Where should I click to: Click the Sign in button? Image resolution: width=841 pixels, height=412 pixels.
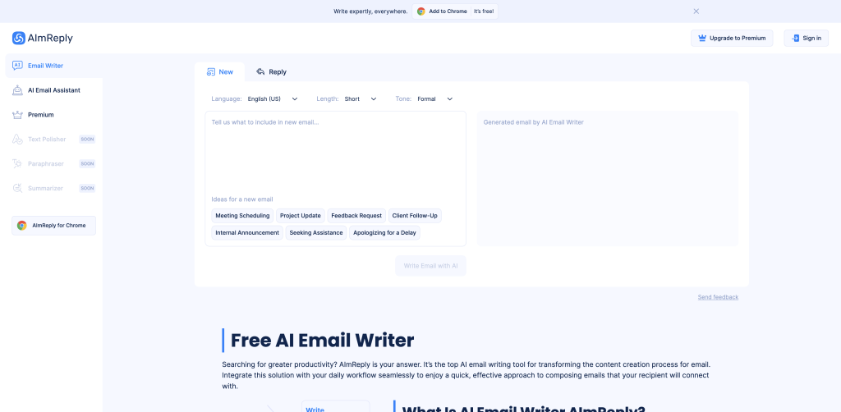807,38
